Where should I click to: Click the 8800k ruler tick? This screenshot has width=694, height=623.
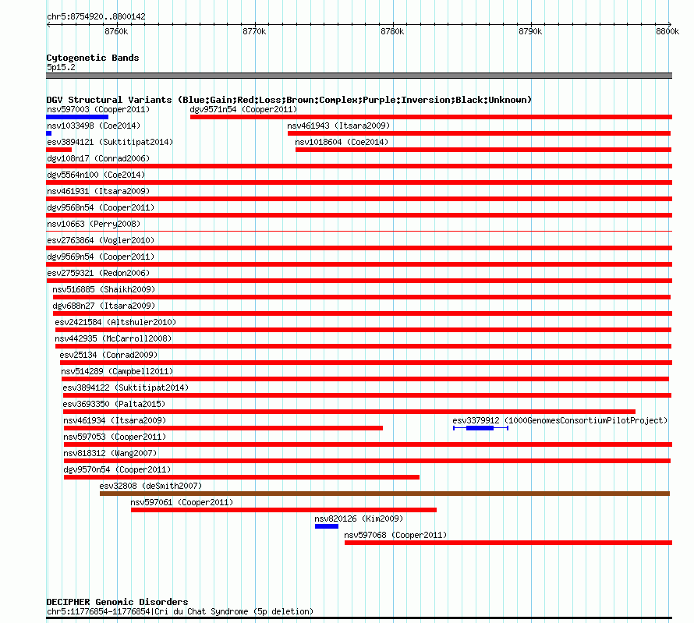tap(667, 31)
